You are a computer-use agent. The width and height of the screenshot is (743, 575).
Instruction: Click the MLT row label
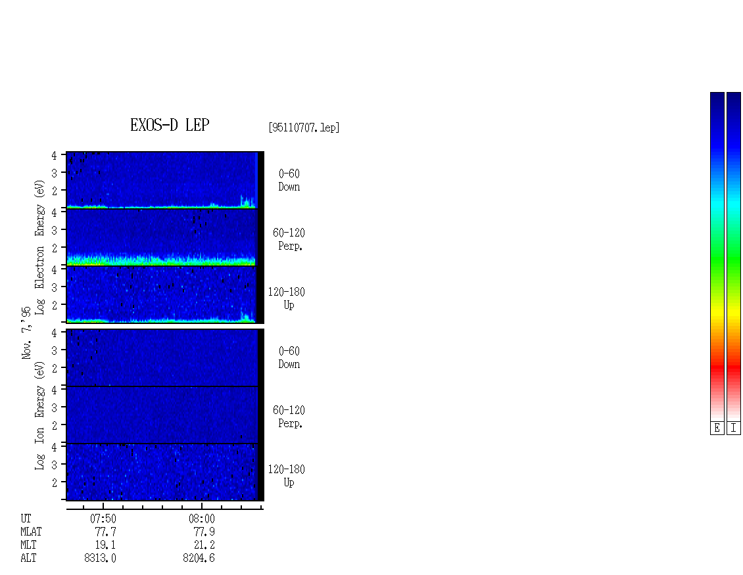(28, 545)
